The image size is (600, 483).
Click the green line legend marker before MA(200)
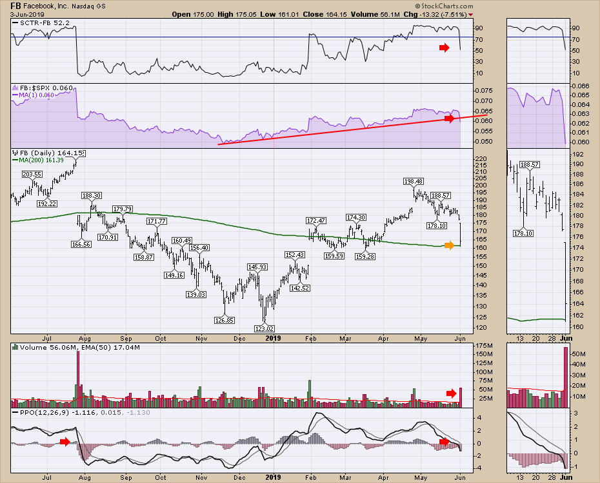pos(15,160)
